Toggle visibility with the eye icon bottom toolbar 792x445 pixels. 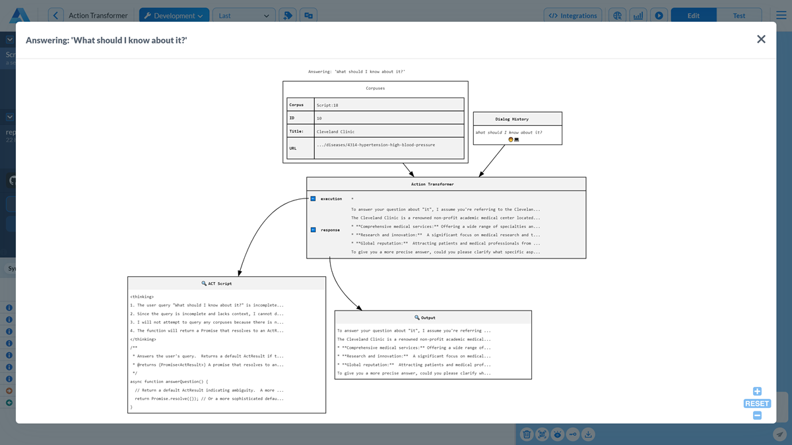[x=556, y=434]
